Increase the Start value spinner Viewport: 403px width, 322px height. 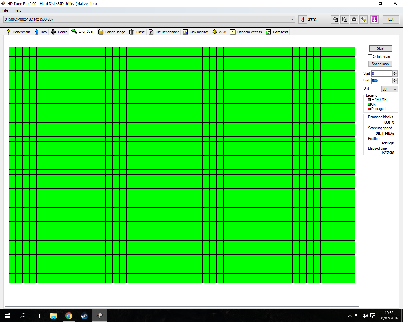(x=395, y=72)
